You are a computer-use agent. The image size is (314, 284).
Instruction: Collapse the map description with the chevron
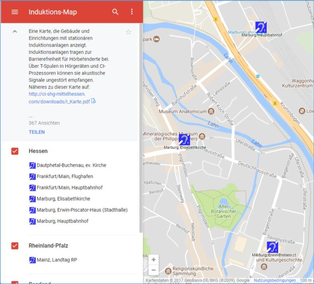15,31
